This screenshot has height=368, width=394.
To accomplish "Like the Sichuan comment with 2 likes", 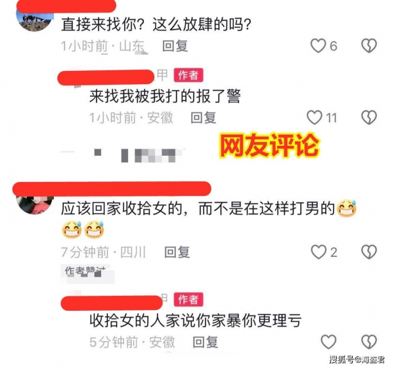I will click(318, 252).
